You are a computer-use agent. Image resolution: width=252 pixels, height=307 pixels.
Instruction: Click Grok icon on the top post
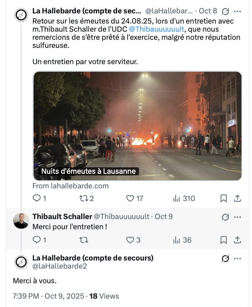coord(225,11)
